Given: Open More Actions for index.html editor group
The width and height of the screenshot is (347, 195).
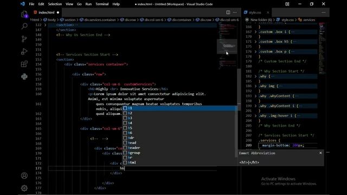Looking at the screenshot, I should [x=235, y=12].
